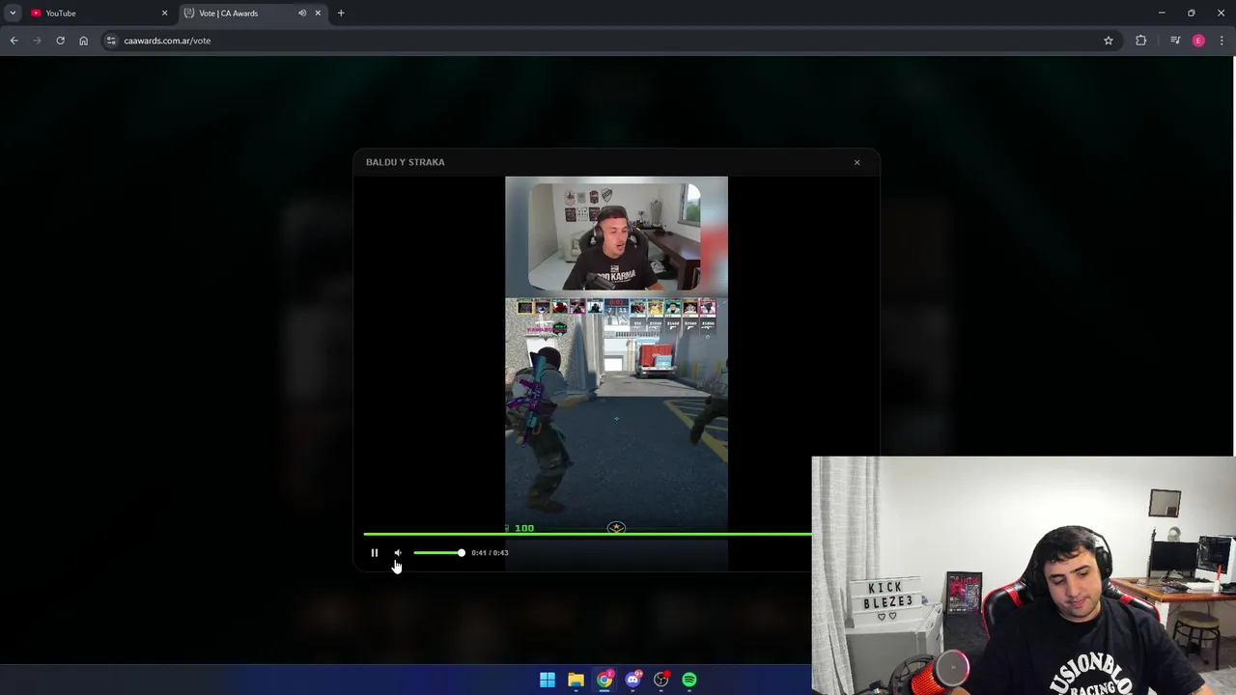1236x695 pixels.
Task: Go back to the previous page
Action: (14, 41)
